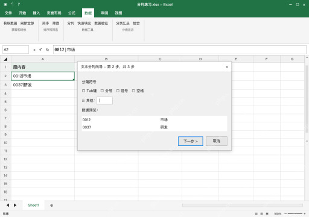Click the 下一步 > button
309x217 pixels.
click(x=191, y=141)
